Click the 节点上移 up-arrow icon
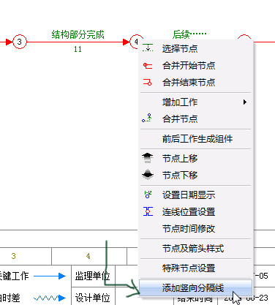The width and height of the screenshot is (275, 305). 148,158
